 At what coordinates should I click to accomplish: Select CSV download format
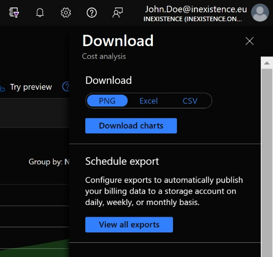(x=190, y=101)
